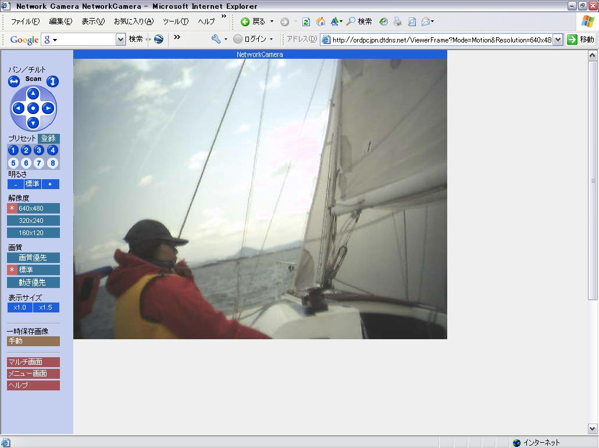Tilt the camera down with the down arrow
Image resolution: width=599 pixels, height=448 pixels.
[33, 123]
